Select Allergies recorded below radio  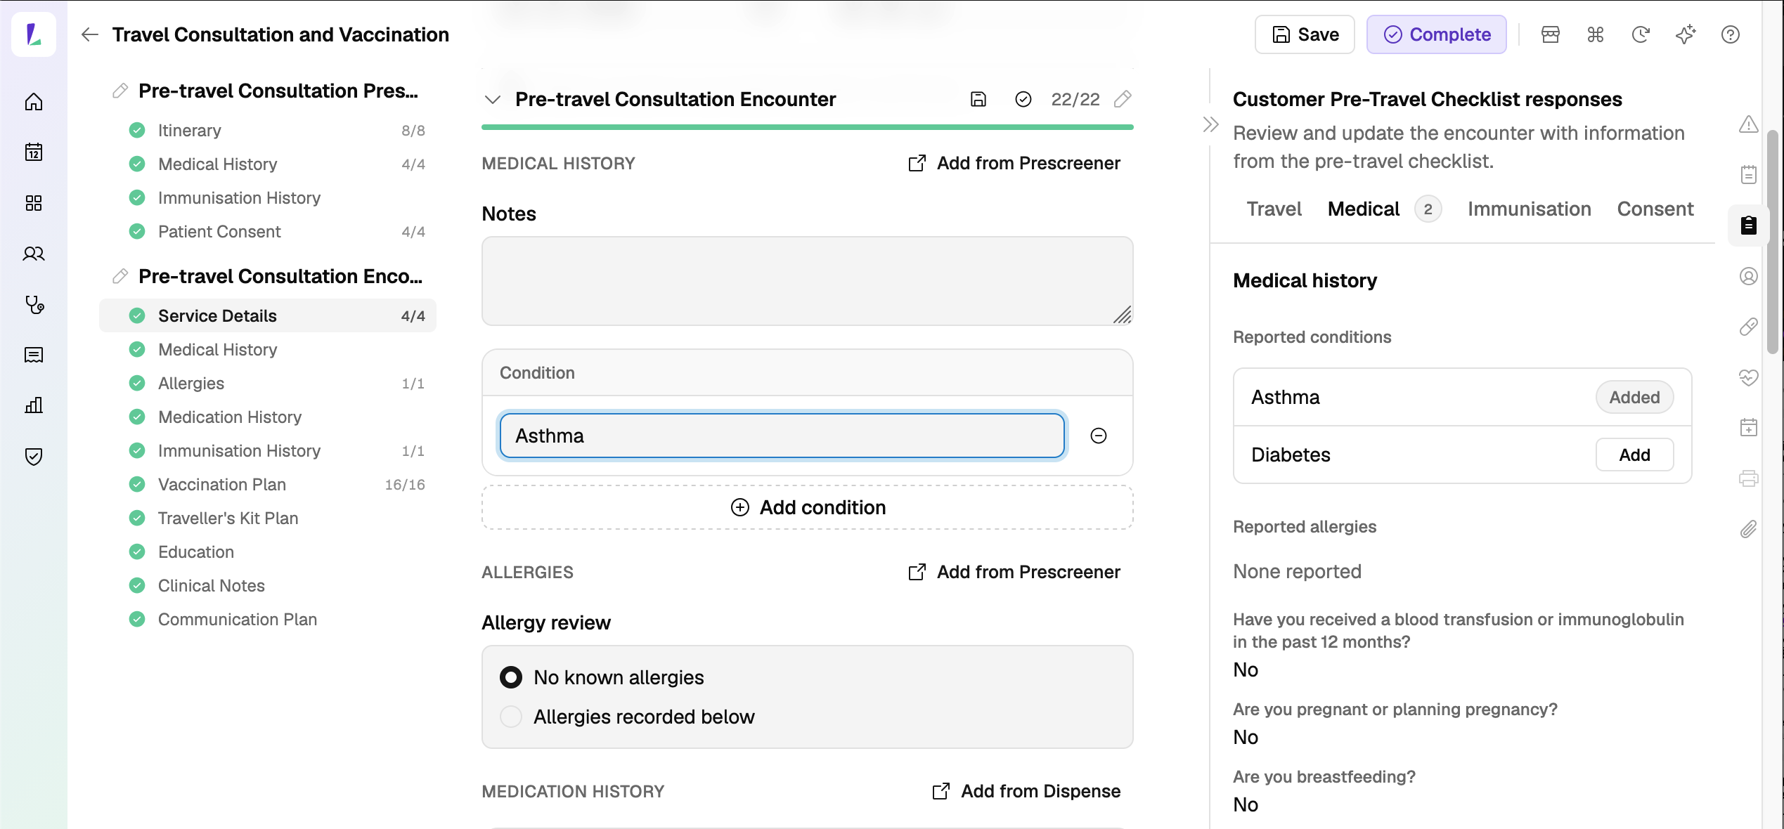[511, 717]
